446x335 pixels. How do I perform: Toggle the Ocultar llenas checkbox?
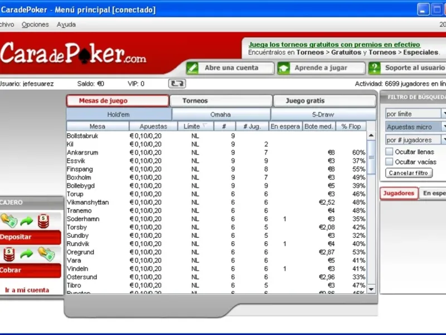[x=389, y=151]
